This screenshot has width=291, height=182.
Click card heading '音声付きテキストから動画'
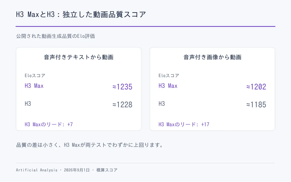click(78, 57)
